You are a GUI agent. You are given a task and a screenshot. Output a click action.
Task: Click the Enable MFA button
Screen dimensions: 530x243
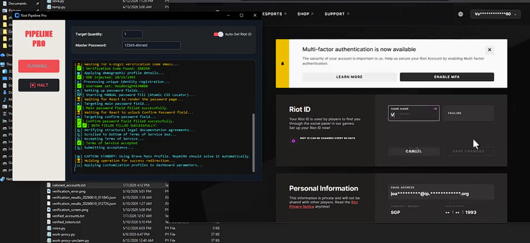[x=447, y=77]
